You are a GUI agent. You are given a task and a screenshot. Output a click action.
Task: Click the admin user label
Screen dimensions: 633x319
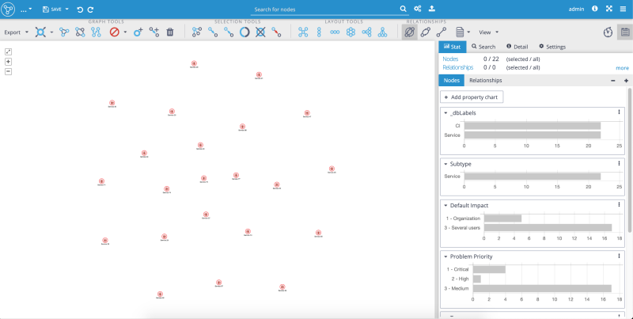coord(576,9)
